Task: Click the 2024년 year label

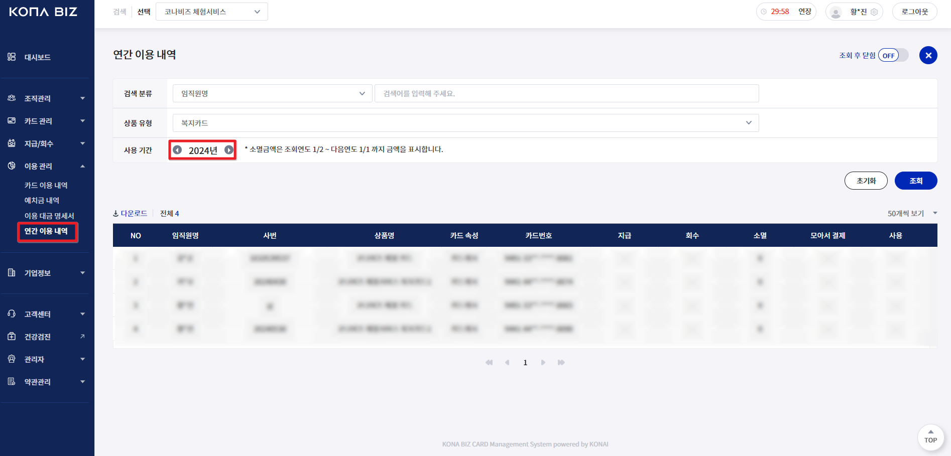Action: [203, 150]
